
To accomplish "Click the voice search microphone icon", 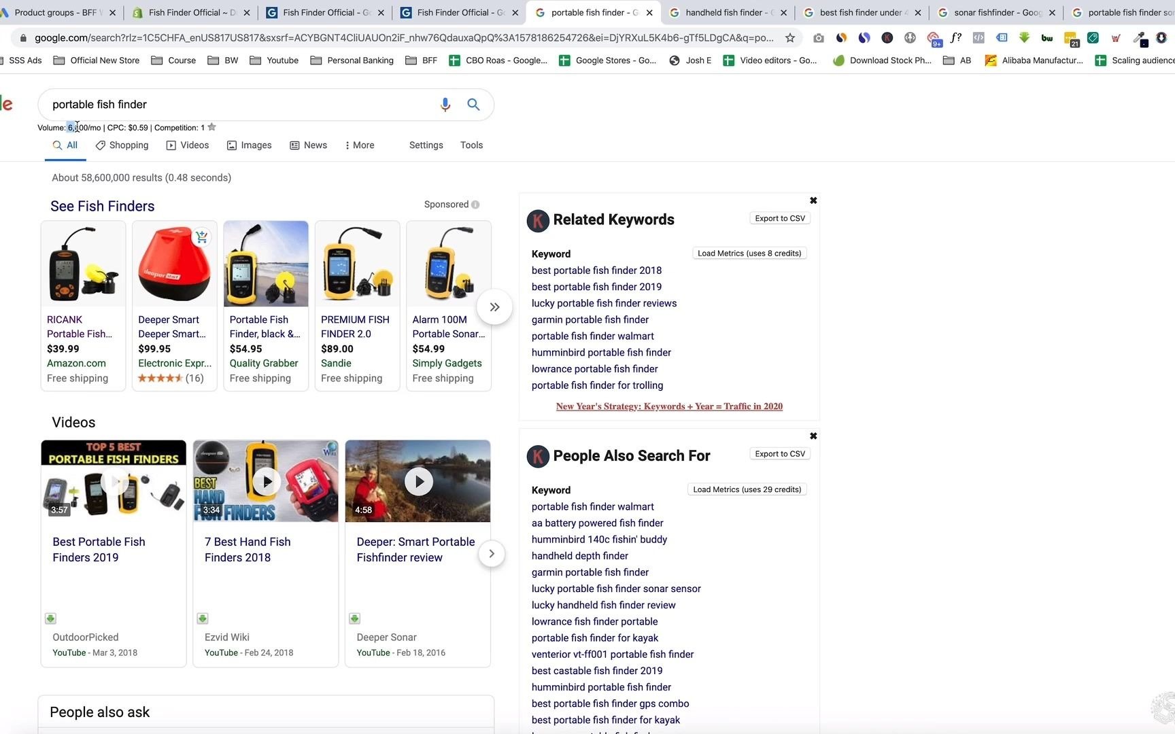I will 445,105.
